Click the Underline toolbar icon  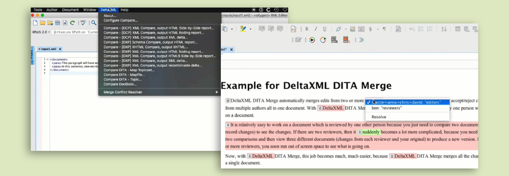325,29
